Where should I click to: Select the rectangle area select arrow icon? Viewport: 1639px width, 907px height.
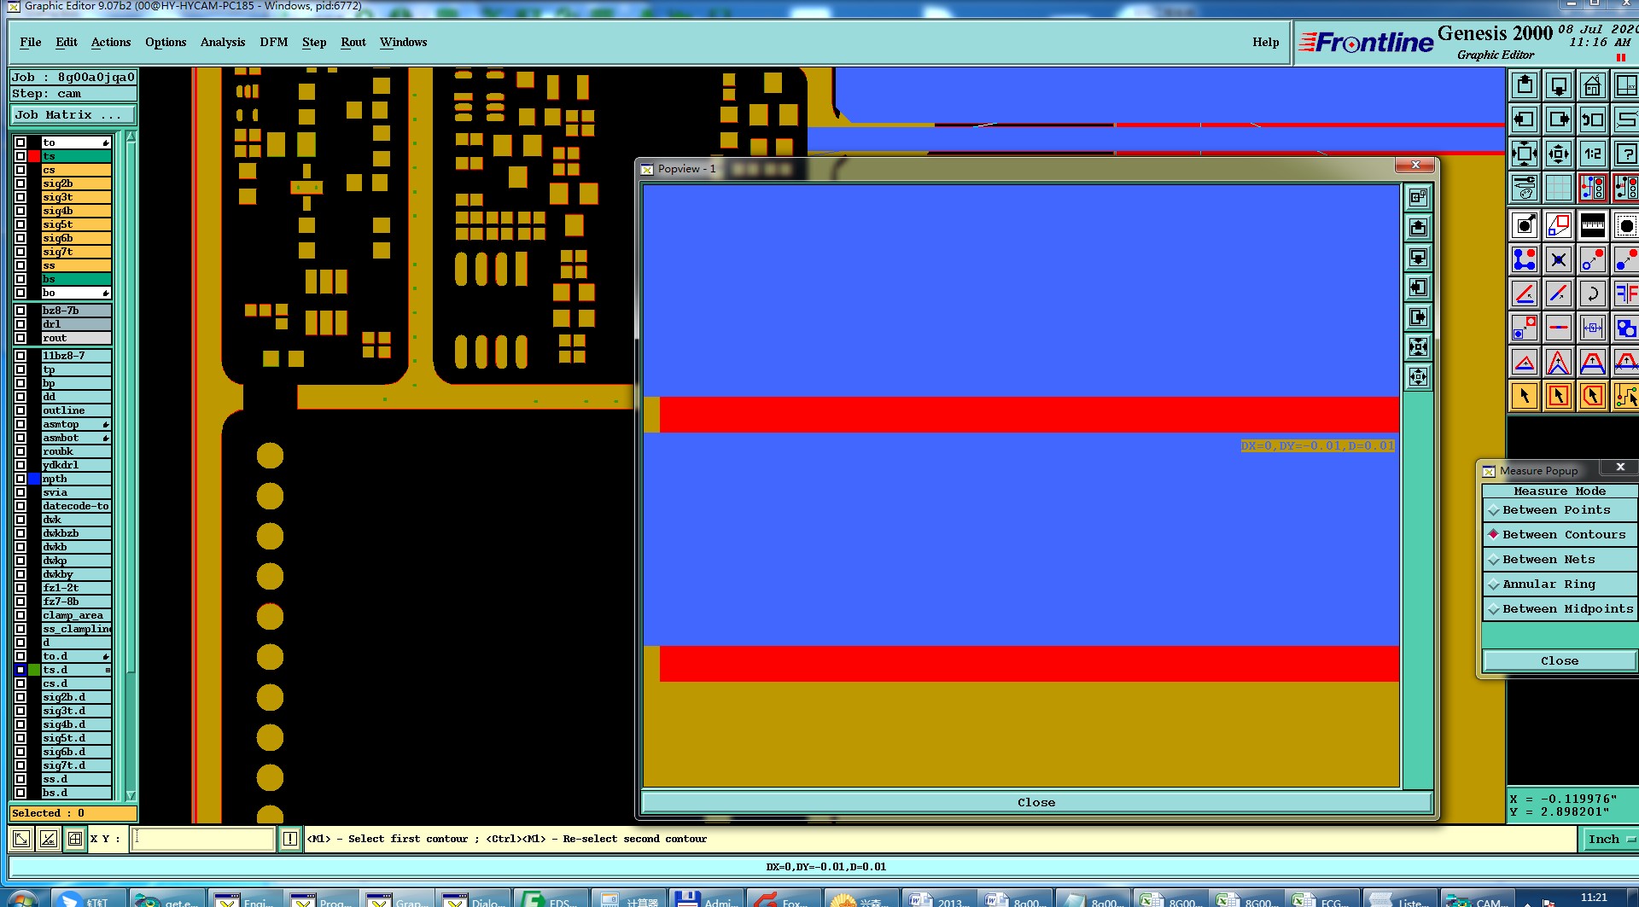tap(1559, 396)
